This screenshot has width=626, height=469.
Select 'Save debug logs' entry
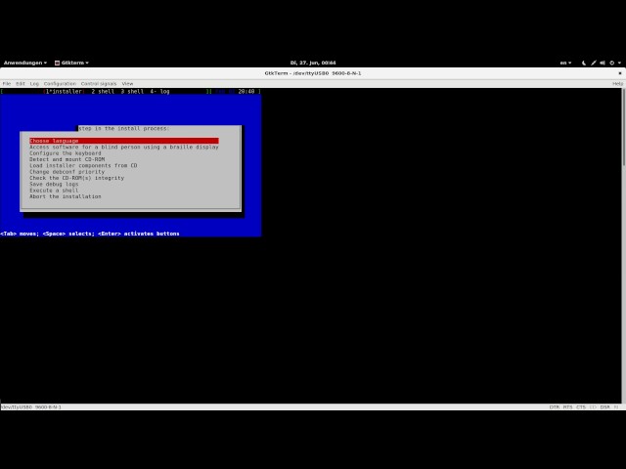coord(54,185)
